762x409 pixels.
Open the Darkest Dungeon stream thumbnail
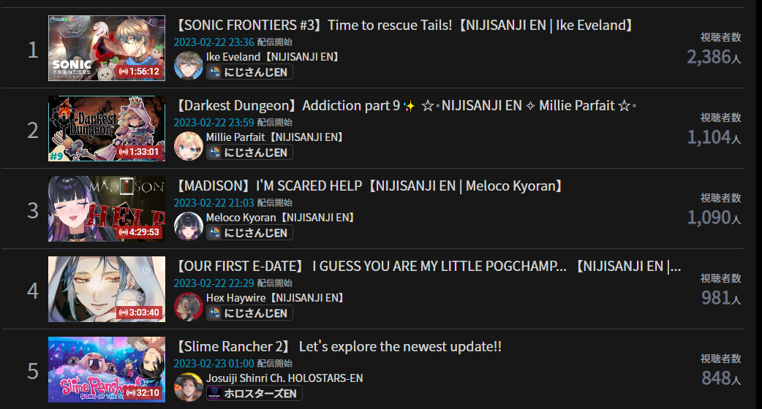pyautogui.click(x=107, y=129)
